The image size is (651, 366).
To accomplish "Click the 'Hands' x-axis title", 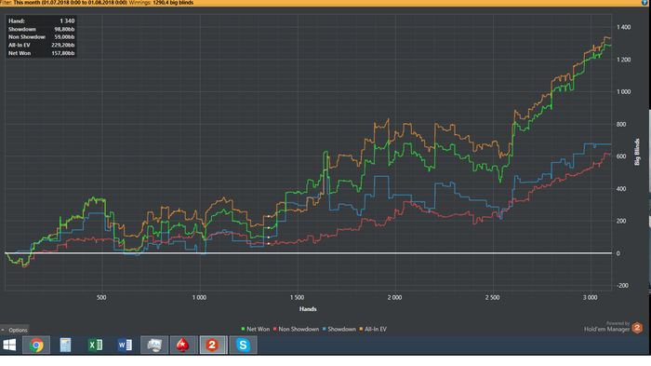I will pyautogui.click(x=308, y=309).
